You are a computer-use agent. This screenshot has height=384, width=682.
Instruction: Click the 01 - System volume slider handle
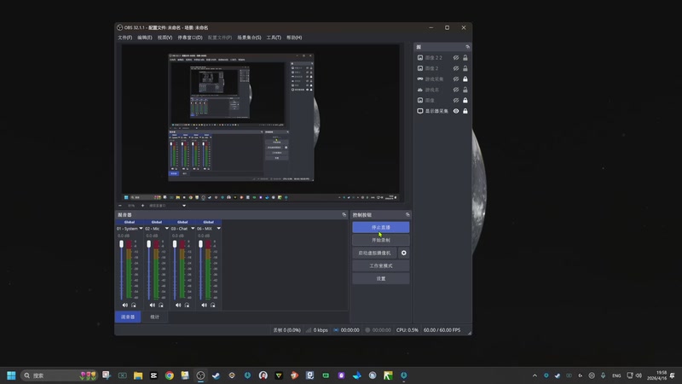(x=121, y=244)
